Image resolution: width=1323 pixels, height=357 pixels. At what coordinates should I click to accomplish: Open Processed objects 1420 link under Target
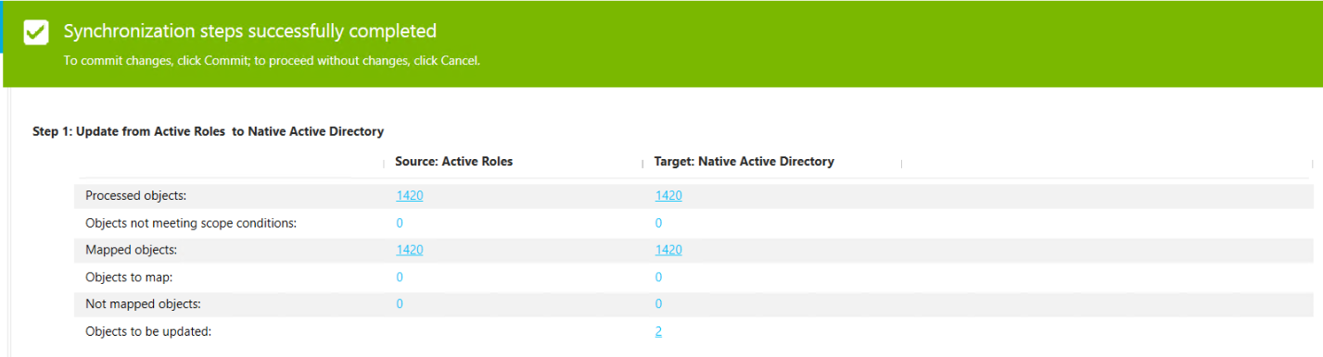668,195
